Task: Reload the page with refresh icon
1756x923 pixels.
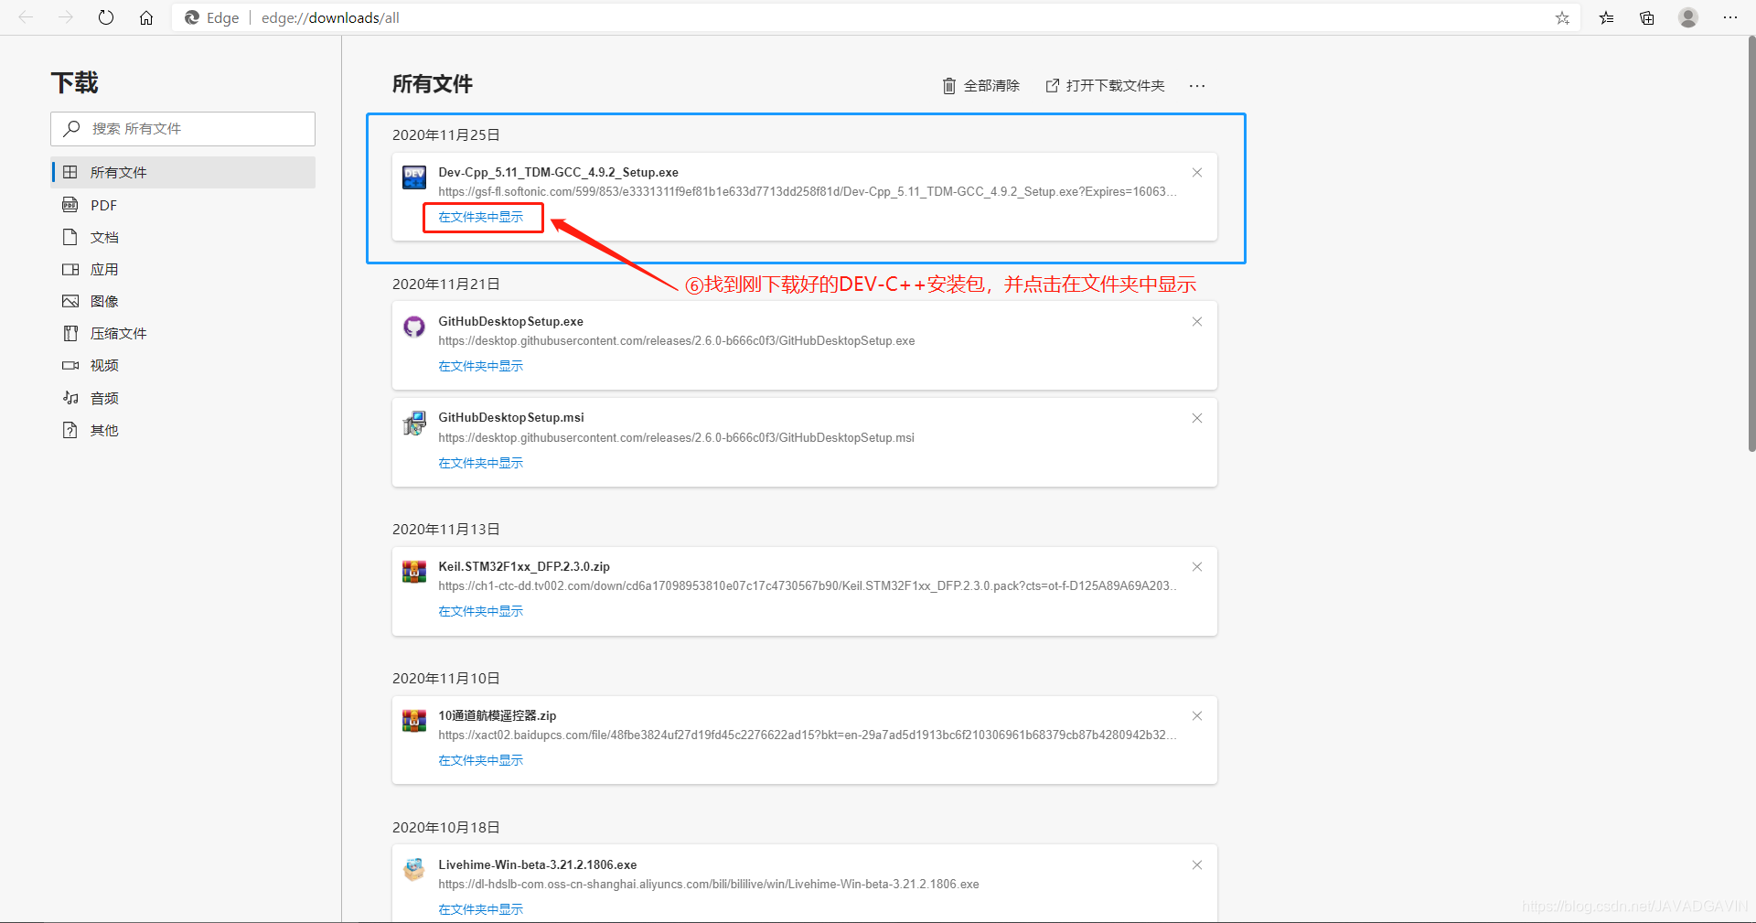Action: click(106, 17)
